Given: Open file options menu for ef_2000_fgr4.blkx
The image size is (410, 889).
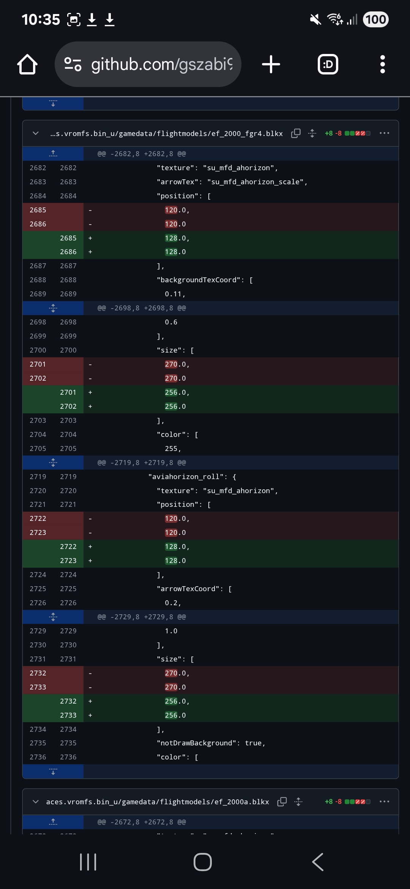Looking at the screenshot, I should point(384,133).
